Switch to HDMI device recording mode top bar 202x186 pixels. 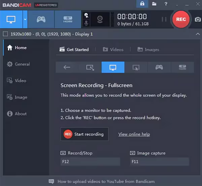click(68, 19)
